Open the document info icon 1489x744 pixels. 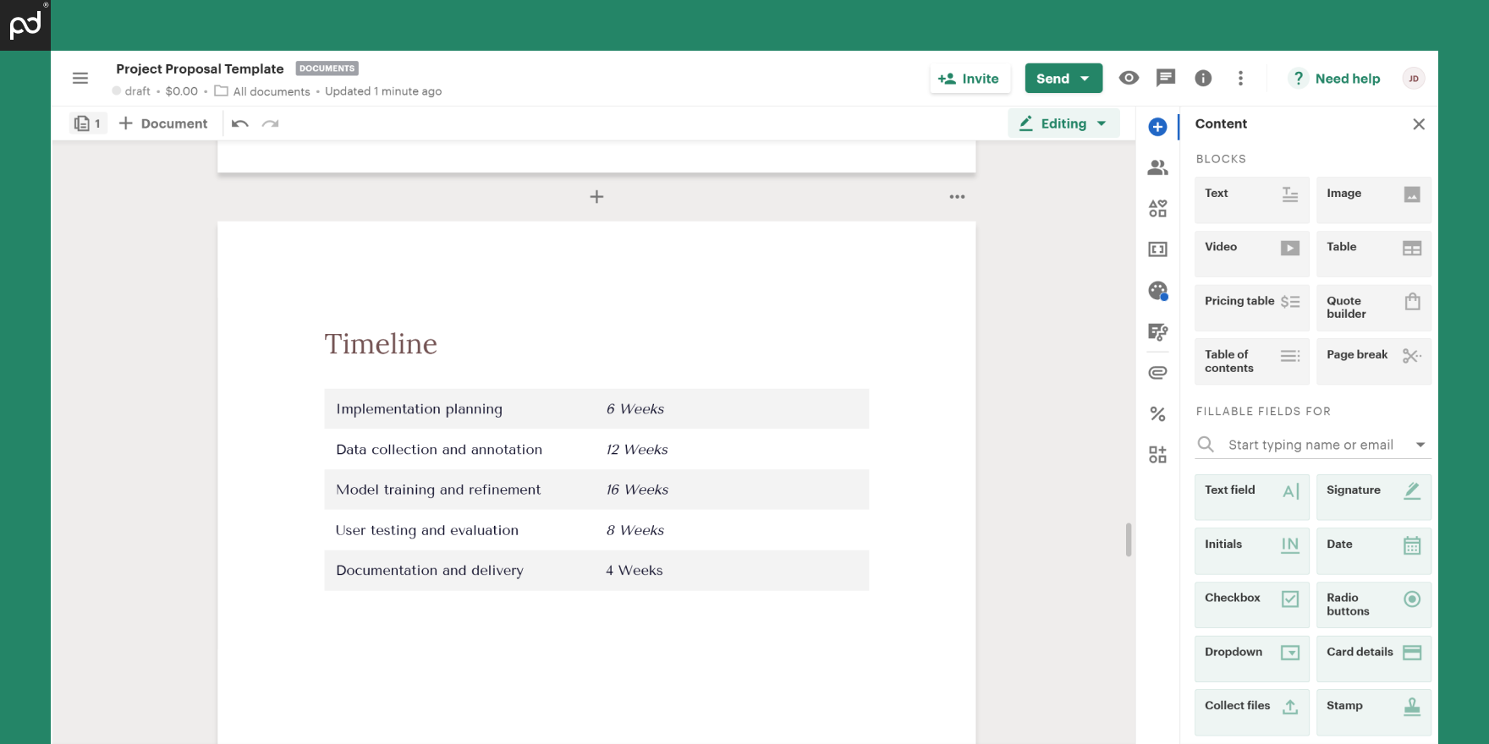coord(1203,79)
